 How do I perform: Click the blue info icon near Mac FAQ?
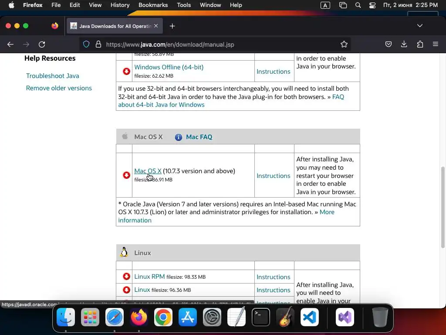[x=178, y=137]
